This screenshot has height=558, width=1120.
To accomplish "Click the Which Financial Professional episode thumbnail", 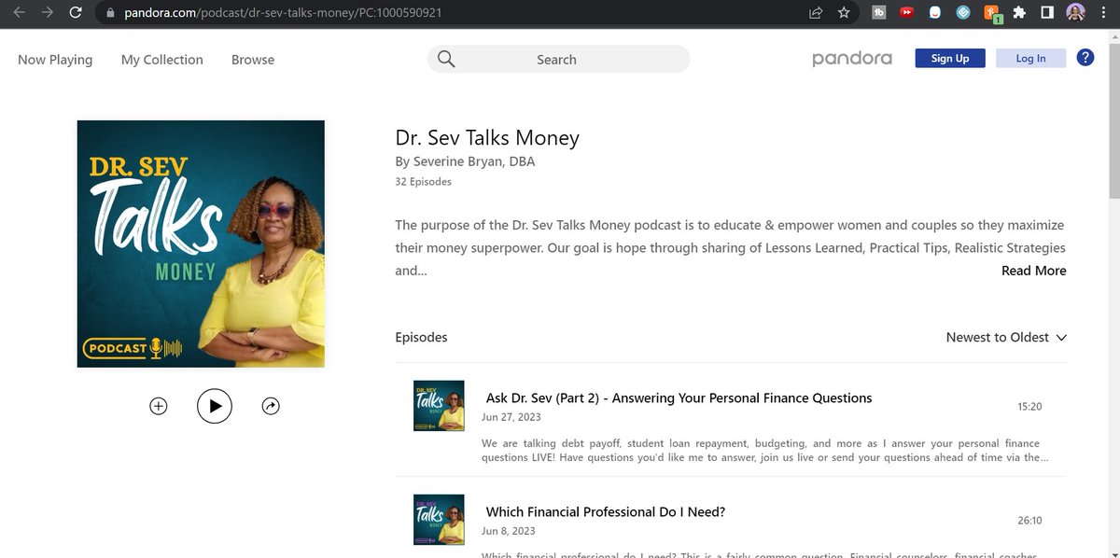I will pyautogui.click(x=439, y=519).
